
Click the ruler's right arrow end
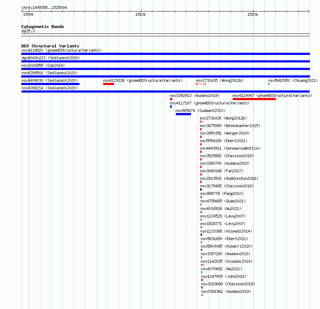309,11
